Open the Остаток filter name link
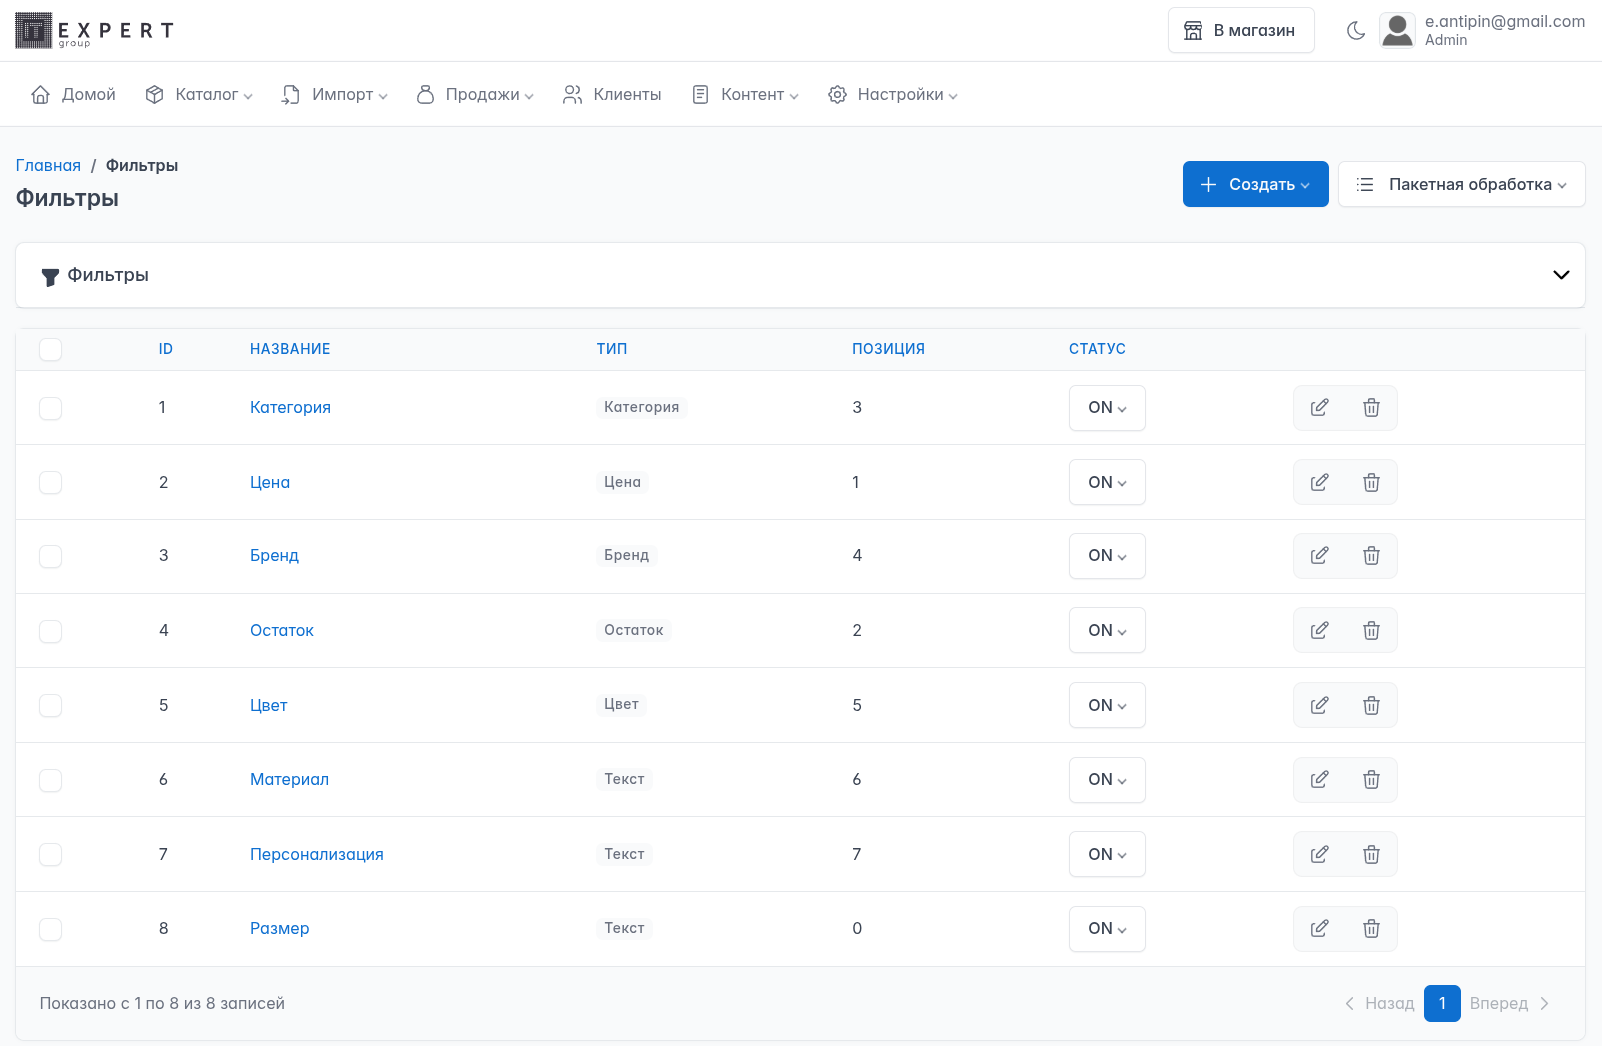The width and height of the screenshot is (1602, 1046). pos(282,631)
